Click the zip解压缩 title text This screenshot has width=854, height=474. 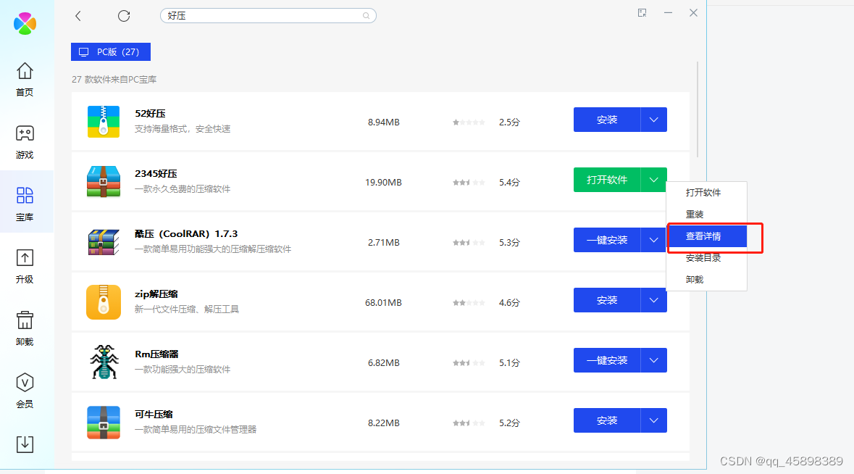coord(156,294)
